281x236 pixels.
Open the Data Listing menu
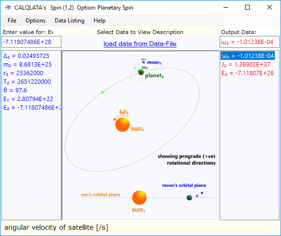coord(70,21)
